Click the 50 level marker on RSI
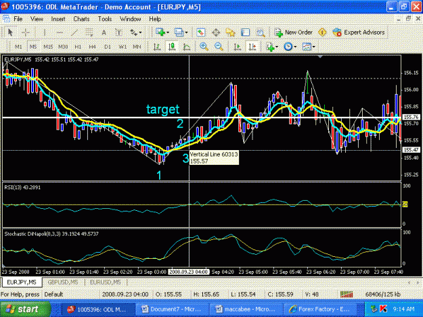This screenshot has width=423, height=317. (x=405, y=205)
